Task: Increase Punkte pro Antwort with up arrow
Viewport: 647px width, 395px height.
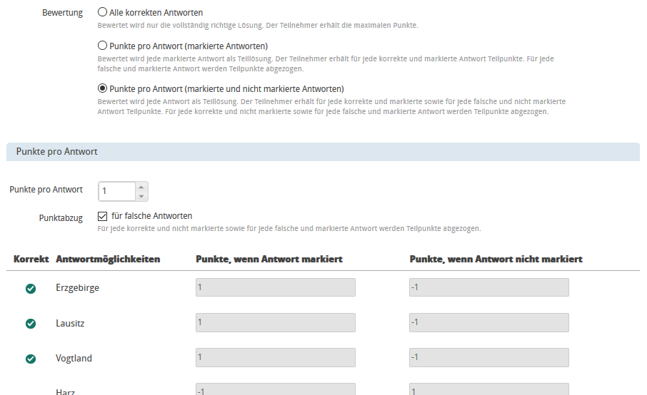Action: click(x=141, y=187)
